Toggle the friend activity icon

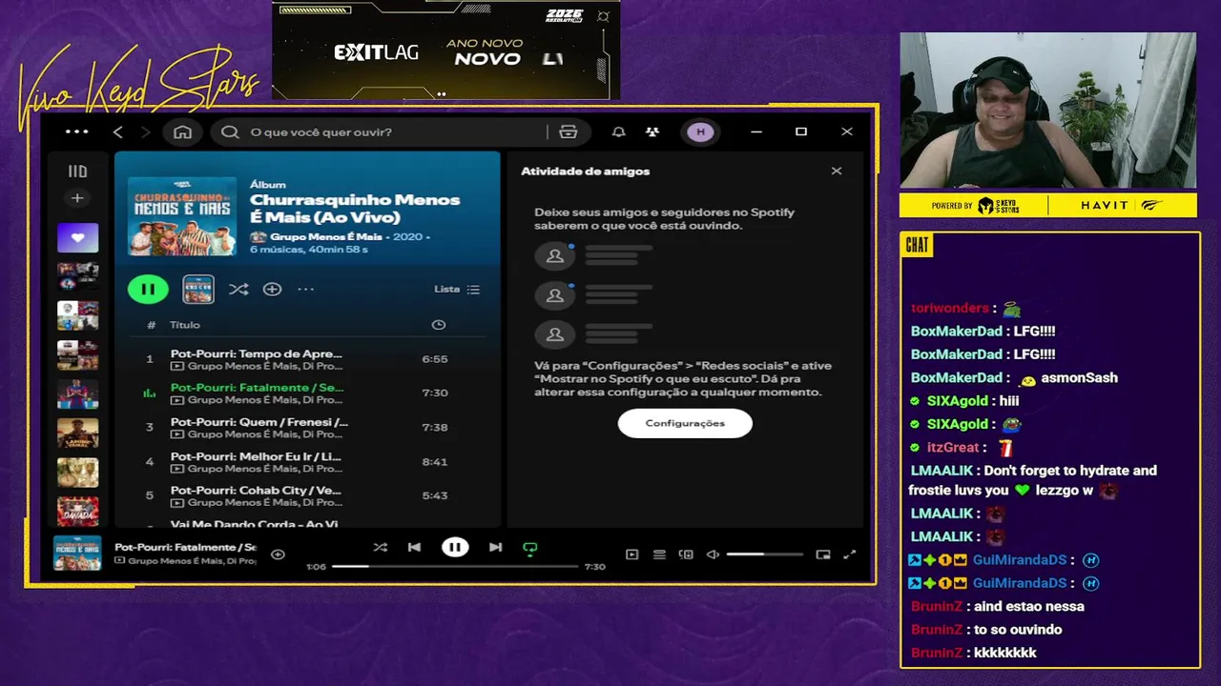[652, 131]
